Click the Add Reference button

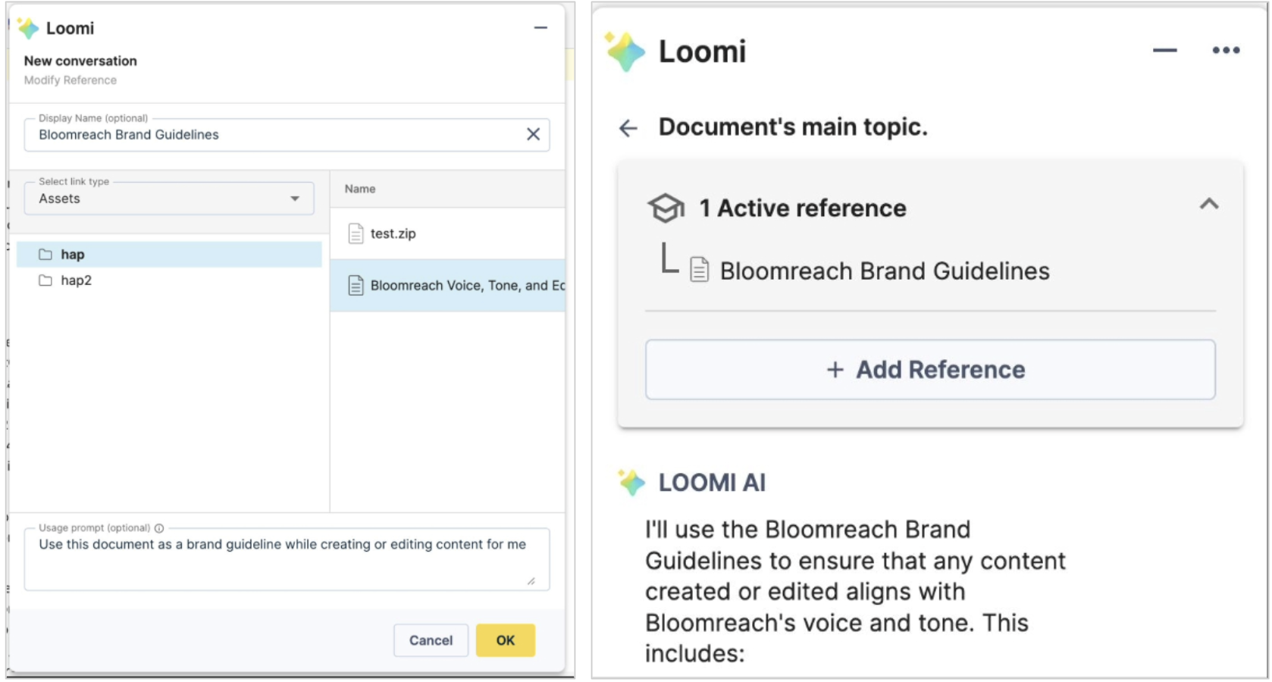coord(929,370)
